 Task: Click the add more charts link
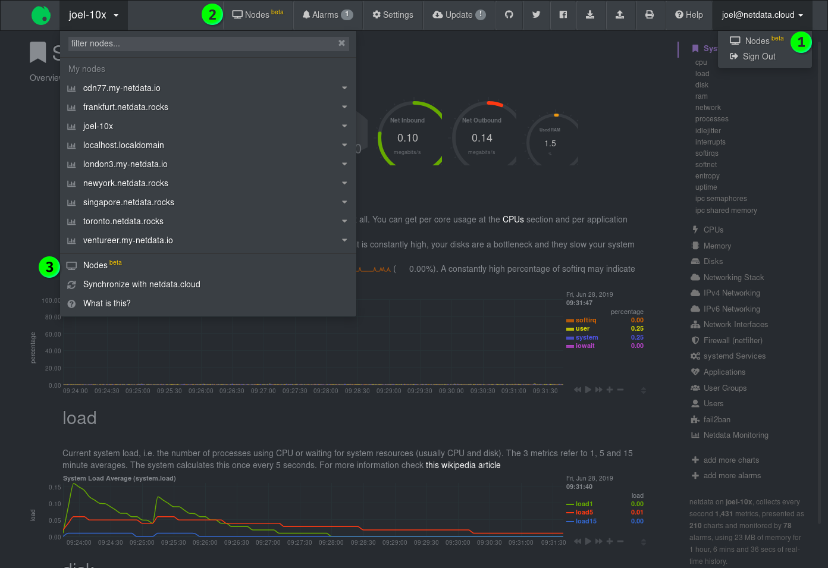(x=731, y=460)
